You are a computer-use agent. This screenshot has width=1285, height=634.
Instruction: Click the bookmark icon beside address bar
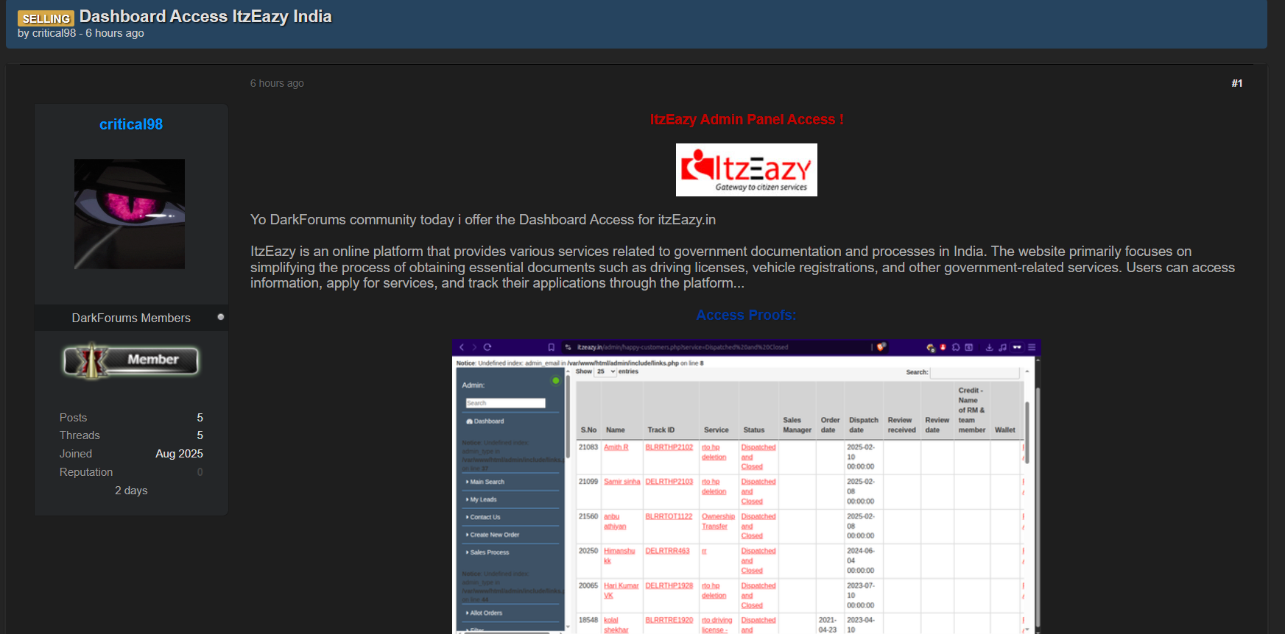551,347
